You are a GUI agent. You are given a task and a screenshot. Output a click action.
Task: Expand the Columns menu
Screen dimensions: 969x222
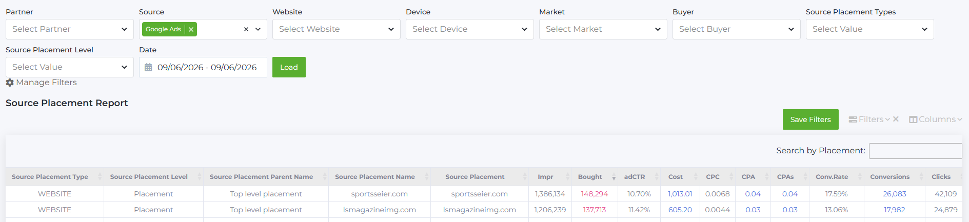pos(936,119)
